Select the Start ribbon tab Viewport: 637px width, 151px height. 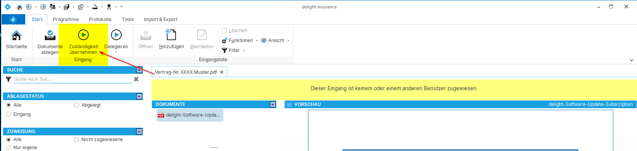(x=37, y=19)
